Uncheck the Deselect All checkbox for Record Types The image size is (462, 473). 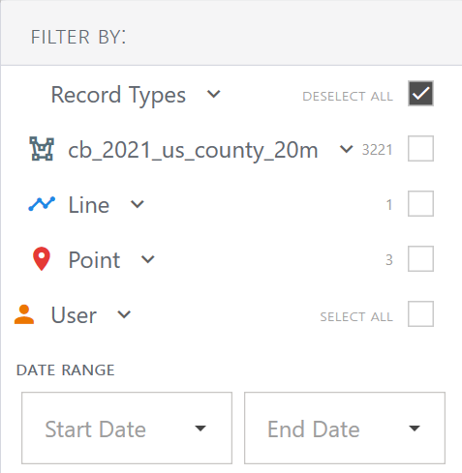[420, 94]
